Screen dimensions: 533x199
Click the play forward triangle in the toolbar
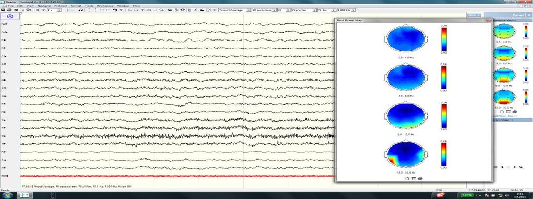44,10
